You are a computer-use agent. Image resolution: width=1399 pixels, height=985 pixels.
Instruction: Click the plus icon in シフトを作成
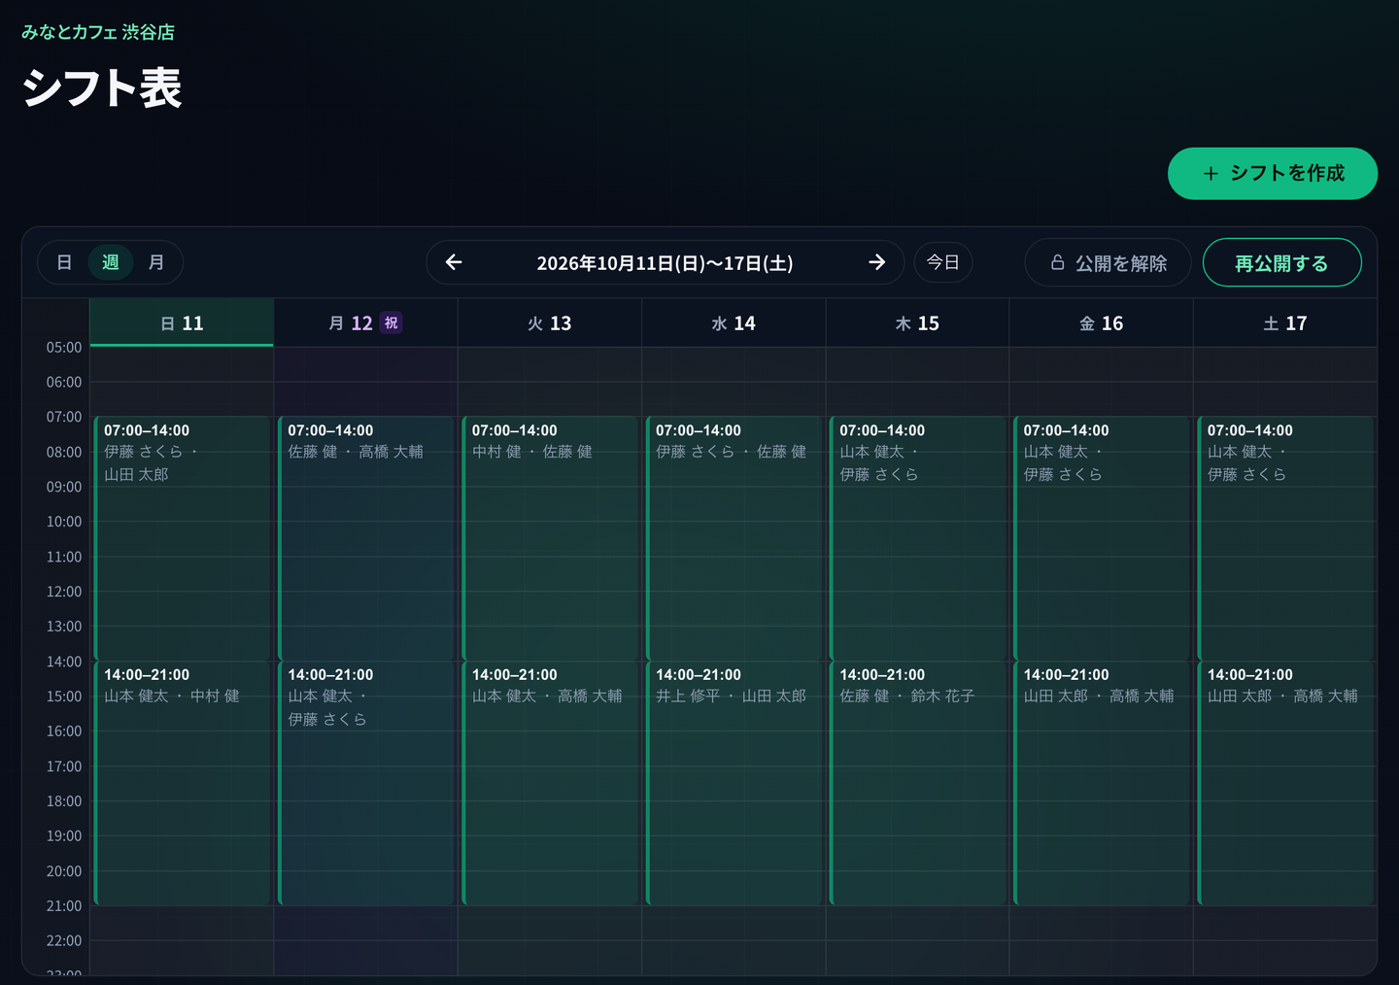(1211, 174)
